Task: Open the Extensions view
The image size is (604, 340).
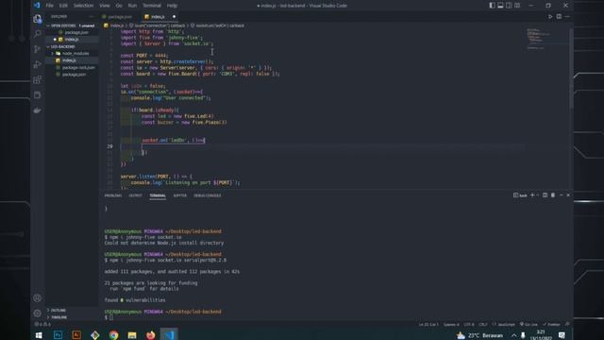Action: [38, 79]
